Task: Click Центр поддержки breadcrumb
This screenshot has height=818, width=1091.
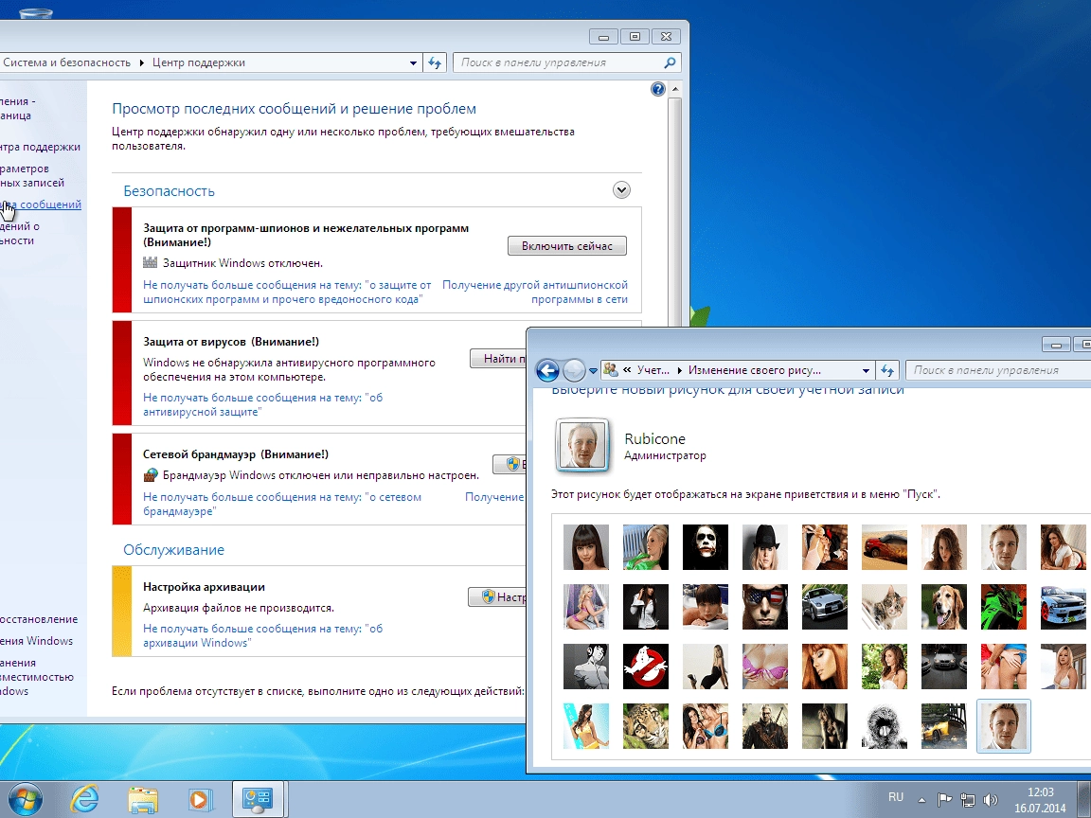Action: (x=198, y=62)
